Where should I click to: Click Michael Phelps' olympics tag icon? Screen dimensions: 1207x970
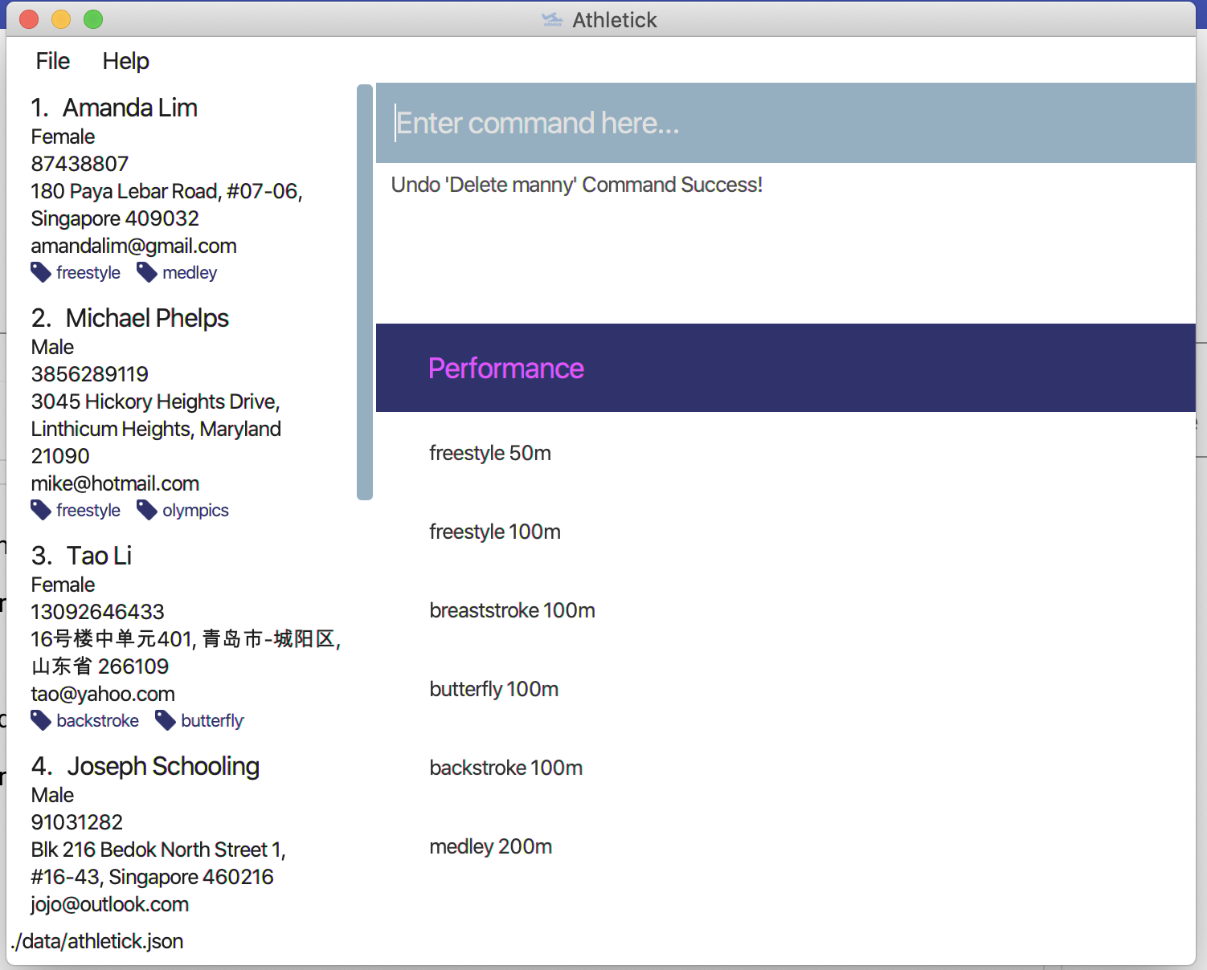coord(147,510)
